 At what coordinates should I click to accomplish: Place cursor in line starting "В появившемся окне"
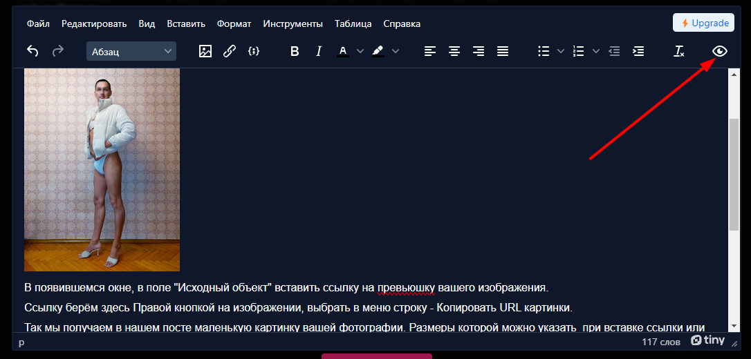286,288
